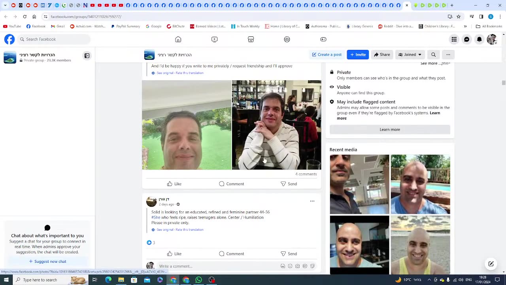Click the Windows taskbar search box

click(x=50, y=280)
